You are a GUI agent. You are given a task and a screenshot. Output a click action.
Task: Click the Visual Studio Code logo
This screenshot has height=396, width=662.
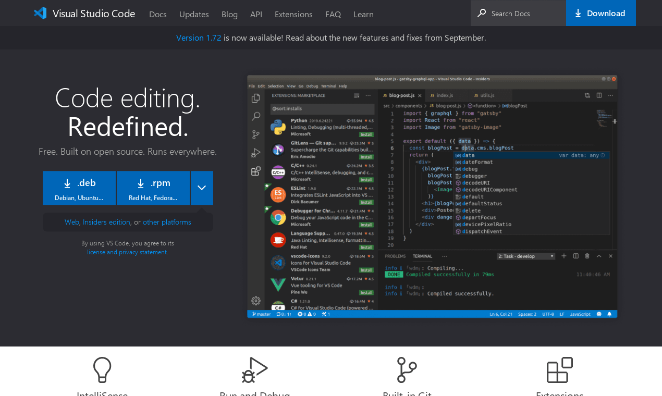84,14
